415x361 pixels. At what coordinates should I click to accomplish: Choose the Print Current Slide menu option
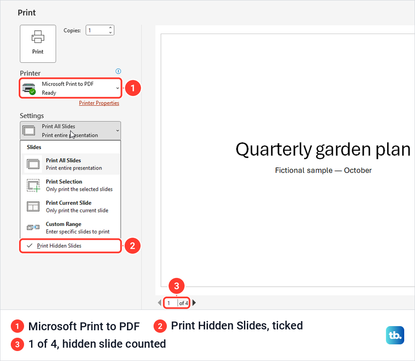pyautogui.click(x=71, y=206)
